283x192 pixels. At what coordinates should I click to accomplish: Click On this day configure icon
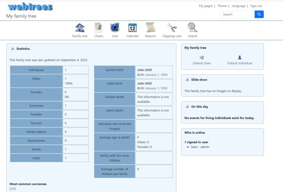pos(187,107)
